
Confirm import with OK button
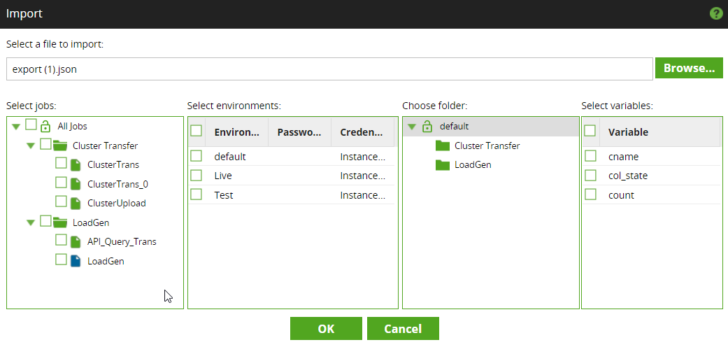(x=326, y=329)
